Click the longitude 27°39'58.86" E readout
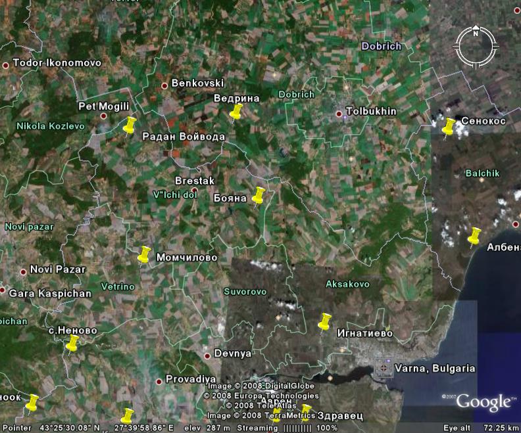 [x=144, y=428]
